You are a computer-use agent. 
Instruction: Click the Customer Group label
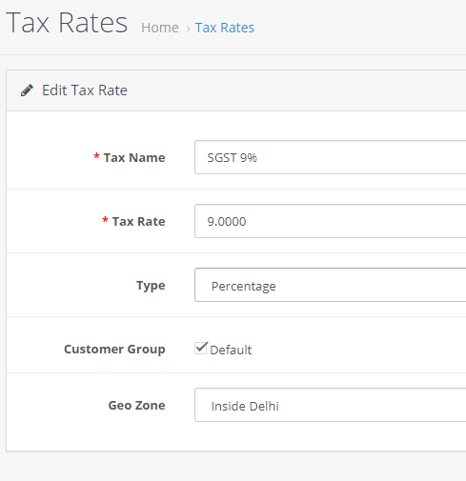tap(114, 349)
